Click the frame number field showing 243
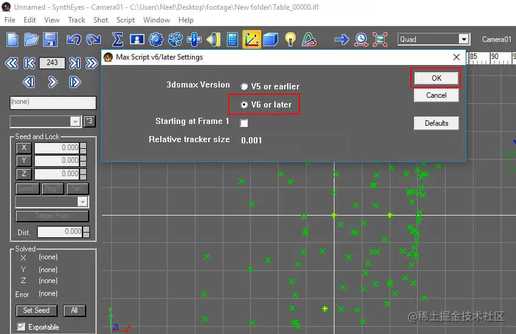 tap(52, 63)
